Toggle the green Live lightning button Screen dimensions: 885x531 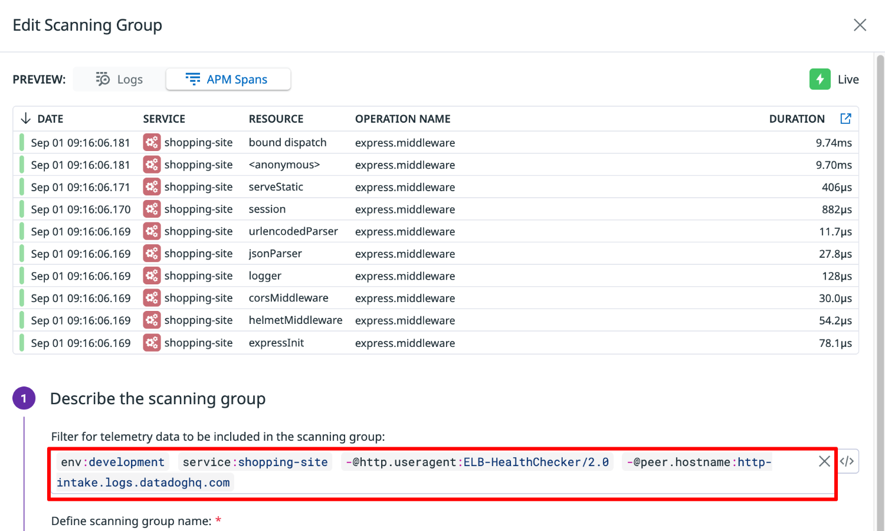click(x=820, y=79)
